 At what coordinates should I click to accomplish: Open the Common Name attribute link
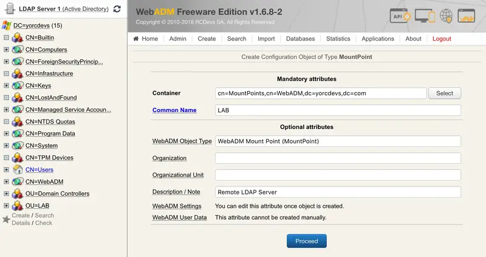tap(174, 110)
